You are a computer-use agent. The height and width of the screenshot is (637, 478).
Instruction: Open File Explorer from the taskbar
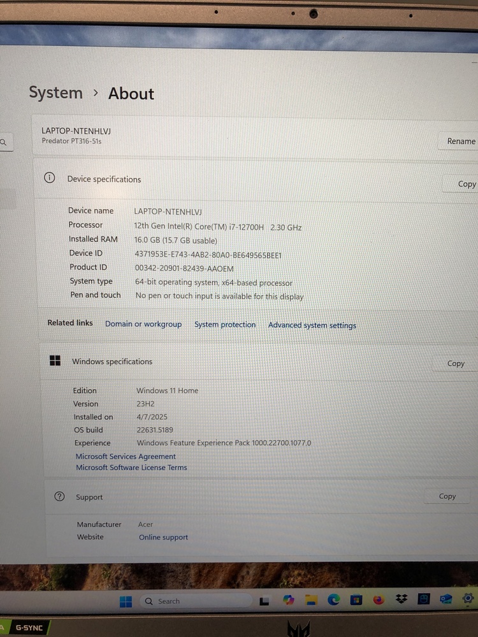[312, 599]
